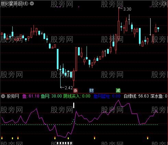This screenshot has height=145, width=168.
Task: Click the 3.30 high price label
Action: [x=127, y=9]
